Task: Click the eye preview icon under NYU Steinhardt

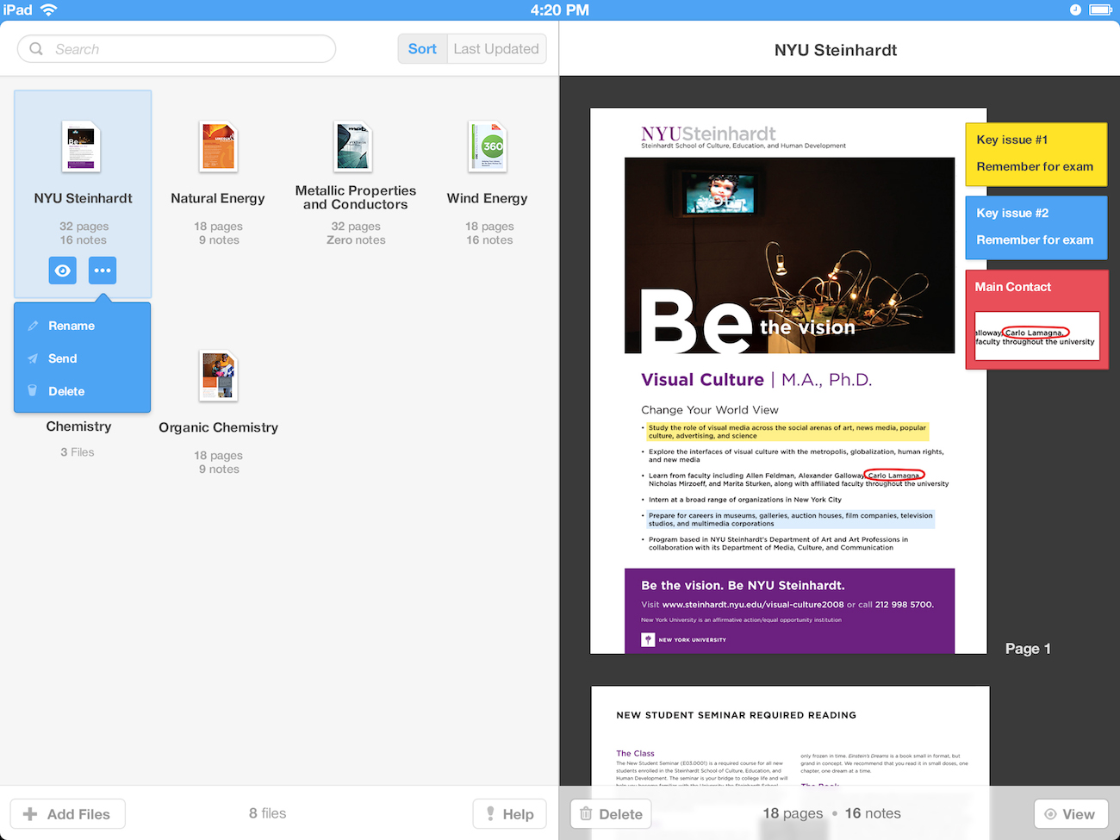Action: click(x=63, y=271)
